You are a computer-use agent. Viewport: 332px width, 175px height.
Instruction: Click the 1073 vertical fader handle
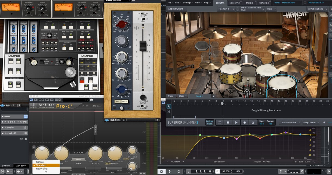coord(143,46)
